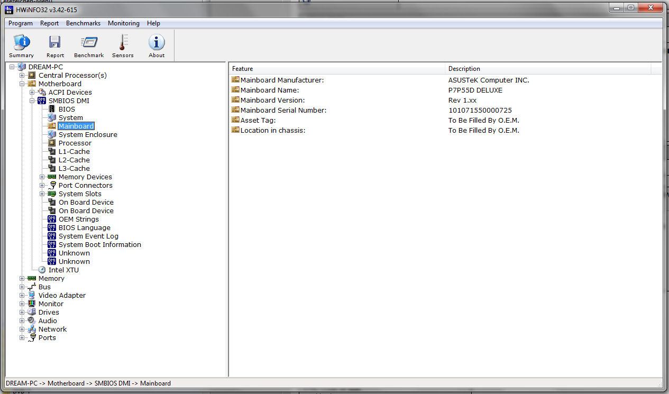Open the Help menu
Screen dimensions: 669x394
coord(153,23)
